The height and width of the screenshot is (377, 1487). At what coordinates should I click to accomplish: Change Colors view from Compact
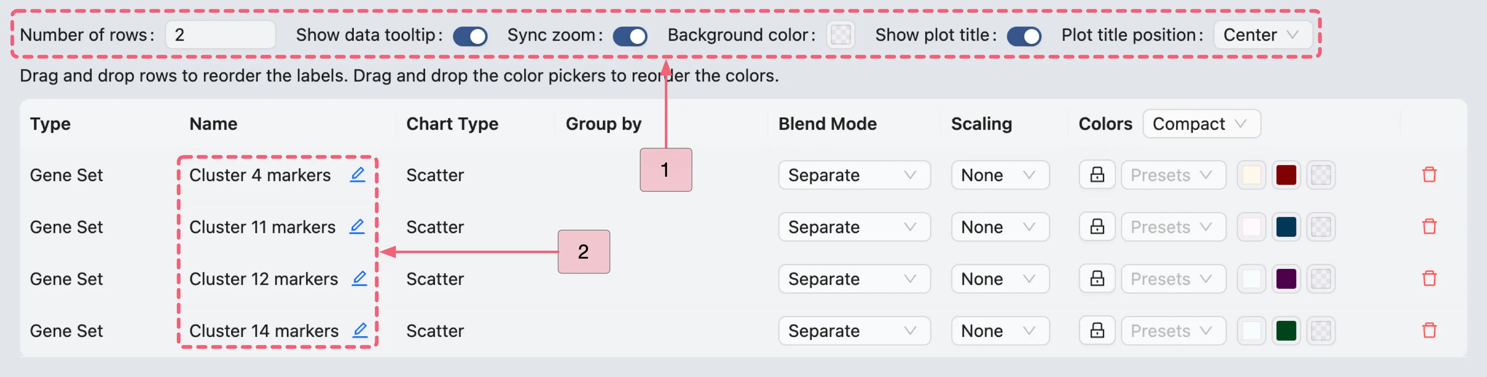tap(1201, 123)
